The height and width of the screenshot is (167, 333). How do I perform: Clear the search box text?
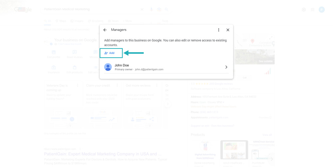point(142,9)
